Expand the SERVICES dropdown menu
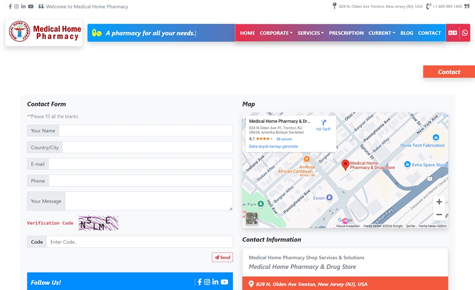This screenshot has width=475, height=290. 310,33
